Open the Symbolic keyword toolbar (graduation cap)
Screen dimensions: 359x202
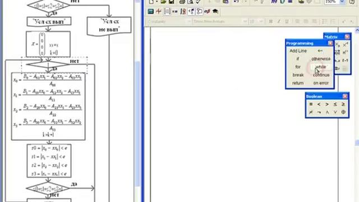(x=215, y=11)
